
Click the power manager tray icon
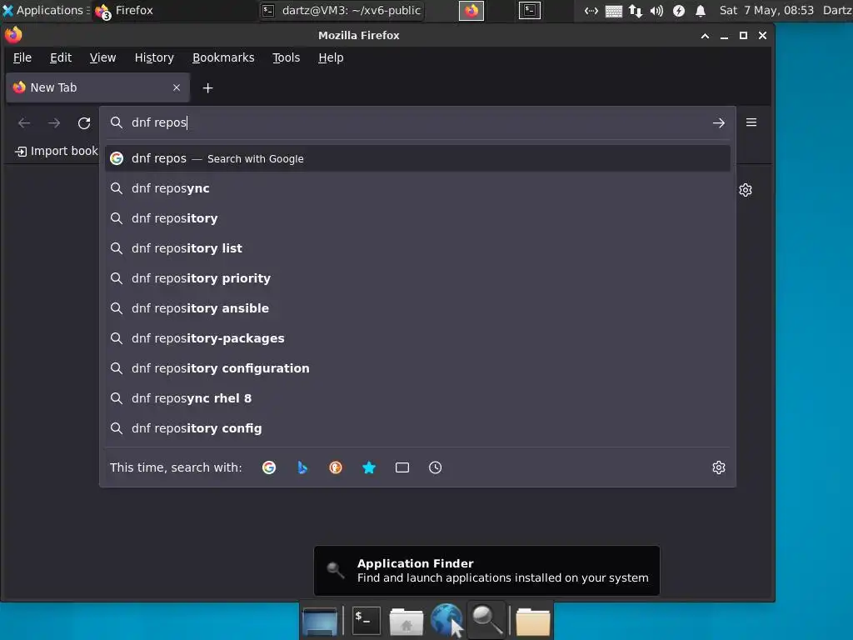678,10
